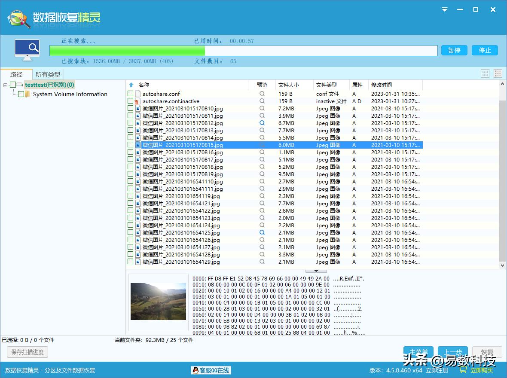Click the shopping cart 立即购买 icon
507x378 pixels.
[x=463, y=370]
